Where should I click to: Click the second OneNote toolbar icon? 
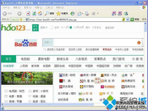120,13
